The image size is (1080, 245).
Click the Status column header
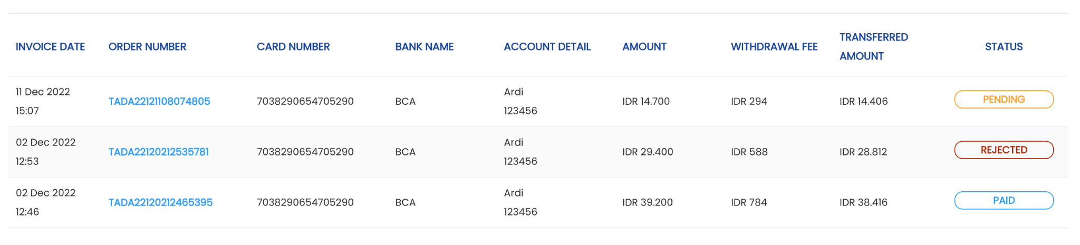1004,47
